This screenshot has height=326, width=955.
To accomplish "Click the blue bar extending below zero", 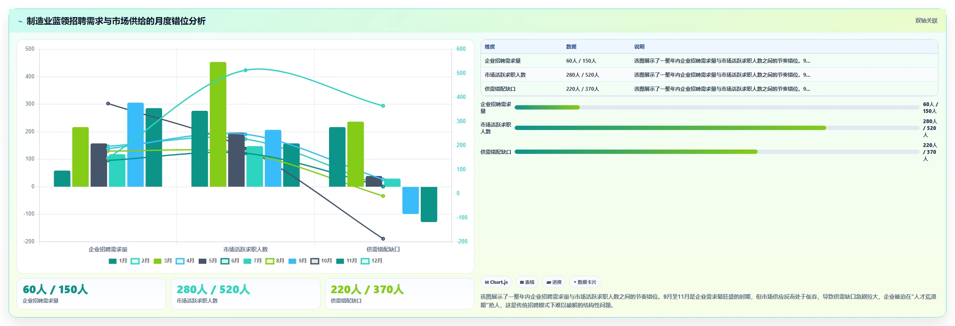I will (411, 200).
